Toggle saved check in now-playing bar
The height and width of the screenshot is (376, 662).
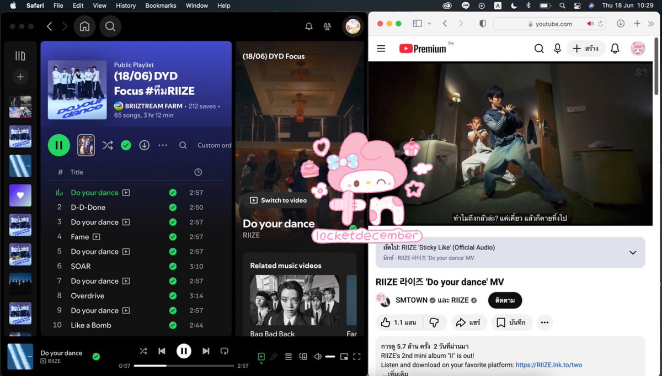(x=96, y=357)
